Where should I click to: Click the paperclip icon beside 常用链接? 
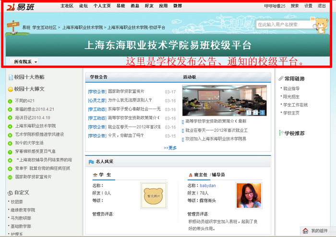[281, 78]
